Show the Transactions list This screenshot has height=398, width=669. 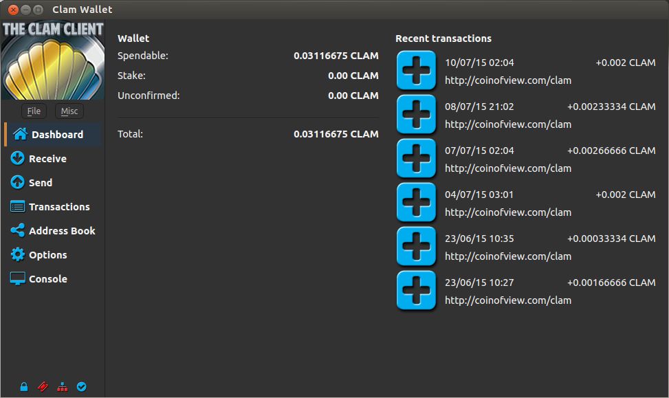tap(58, 207)
